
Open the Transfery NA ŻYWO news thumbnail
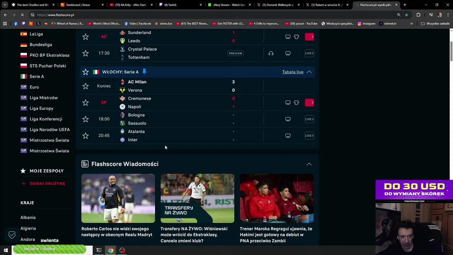(x=197, y=198)
